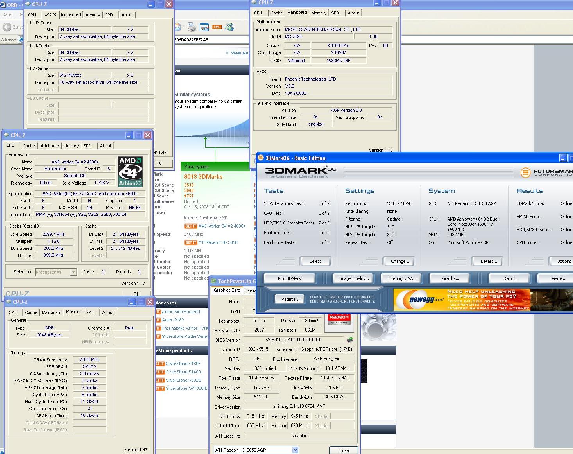Click the AMD Athlon X2 logo in CPU-Z
This screenshot has height=454, width=573.
(131, 172)
